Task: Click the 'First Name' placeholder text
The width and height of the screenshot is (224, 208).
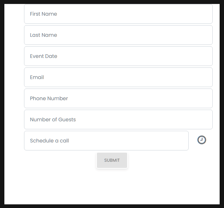Action: [43, 14]
